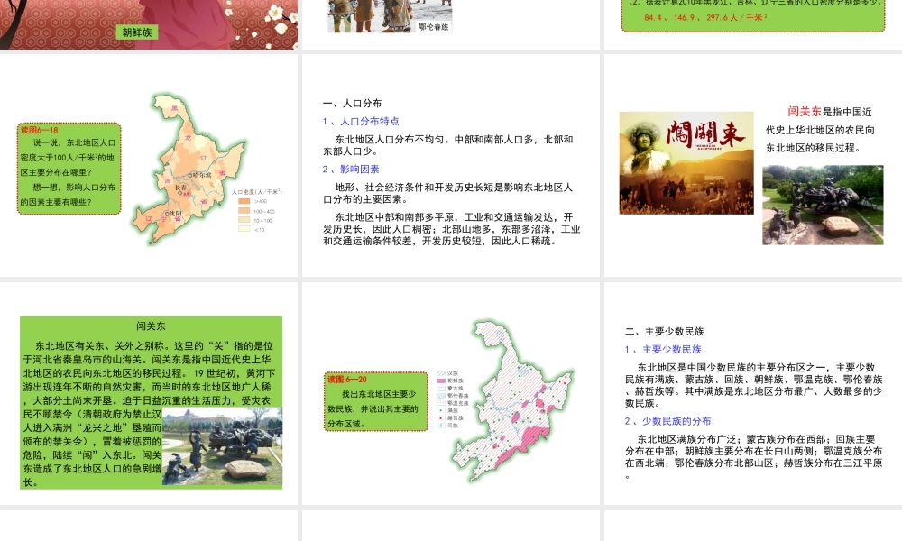902x541 pixels.
Task: Click the 10~100 density legend swatch
Action: click(244, 220)
